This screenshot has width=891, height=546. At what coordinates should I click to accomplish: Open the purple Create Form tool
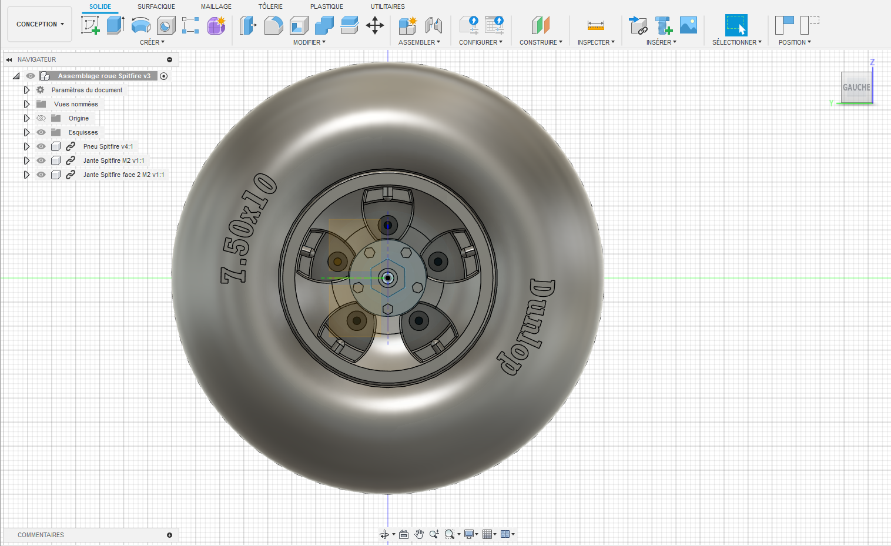coord(216,25)
